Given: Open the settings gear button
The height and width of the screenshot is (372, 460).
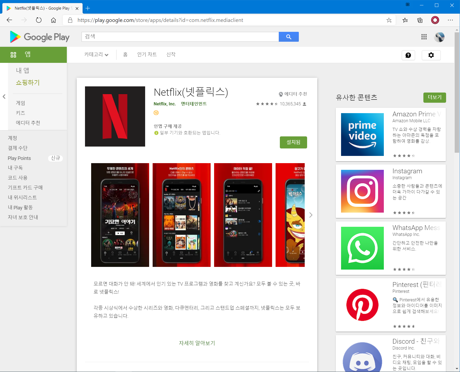Looking at the screenshot, I should [431, 55].
